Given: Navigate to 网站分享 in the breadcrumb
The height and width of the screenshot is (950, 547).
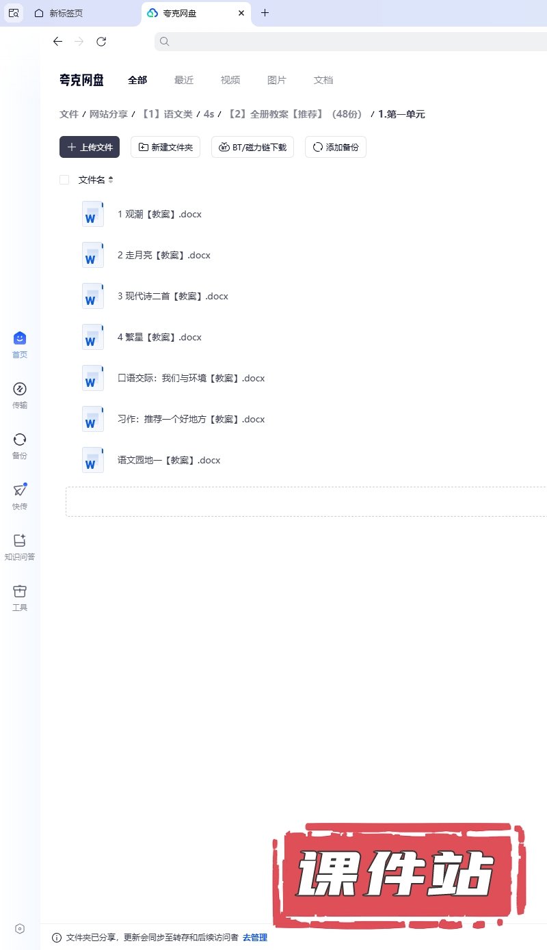Looking at the screenshot, I should coord(109,114).
